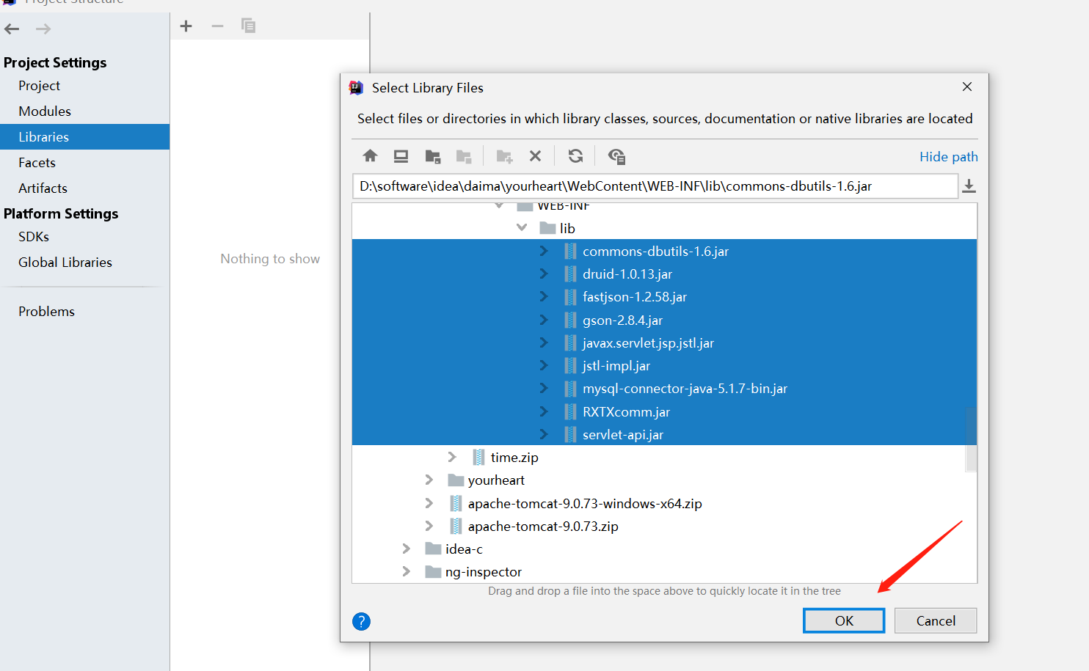
Task: Select the yourheart folder row
Action: (x=664, y=480)
